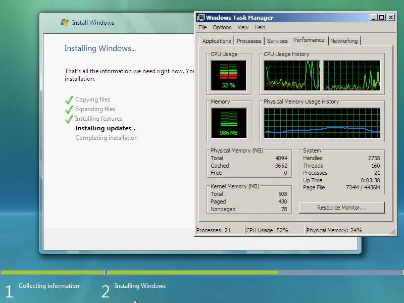Click the Kernel Memory Total value 508
Viewport: 404px width, 303px height.
coord(282,194)
